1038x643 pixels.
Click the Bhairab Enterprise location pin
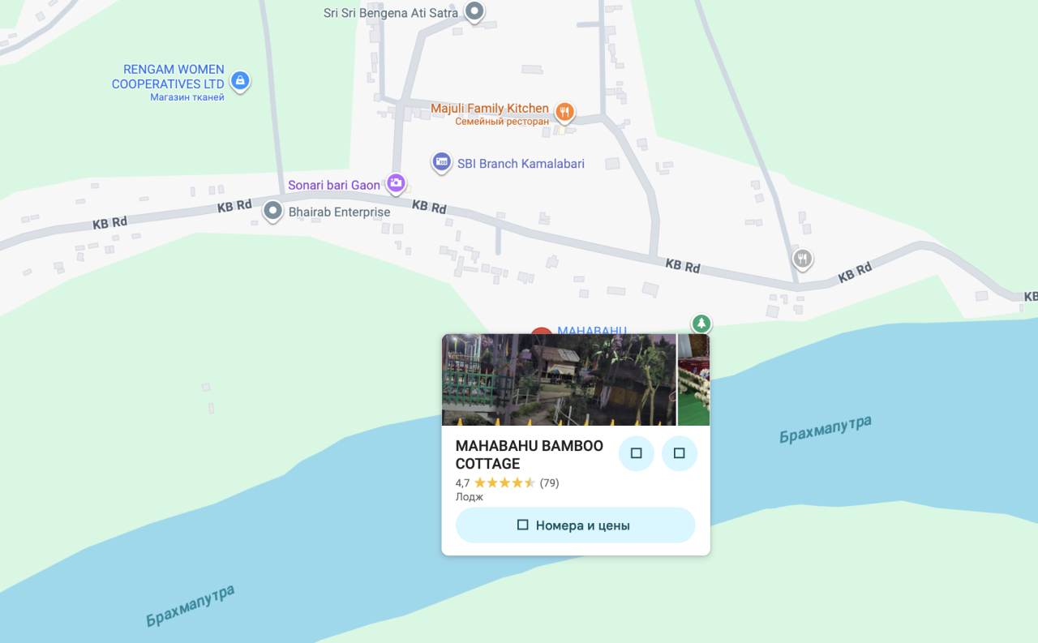pos(272,212)
